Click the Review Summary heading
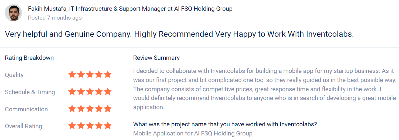399x140 pixels. 156,58
